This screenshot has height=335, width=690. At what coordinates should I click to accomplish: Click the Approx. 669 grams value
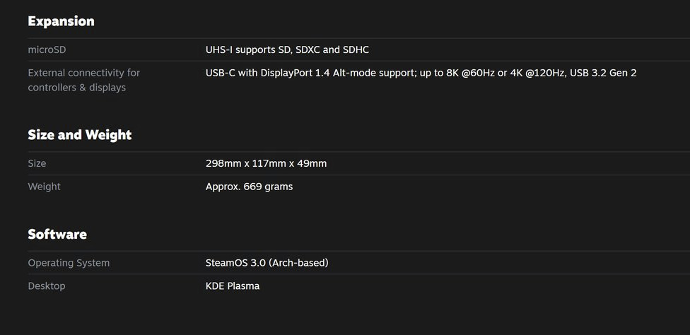coord(249,187)
